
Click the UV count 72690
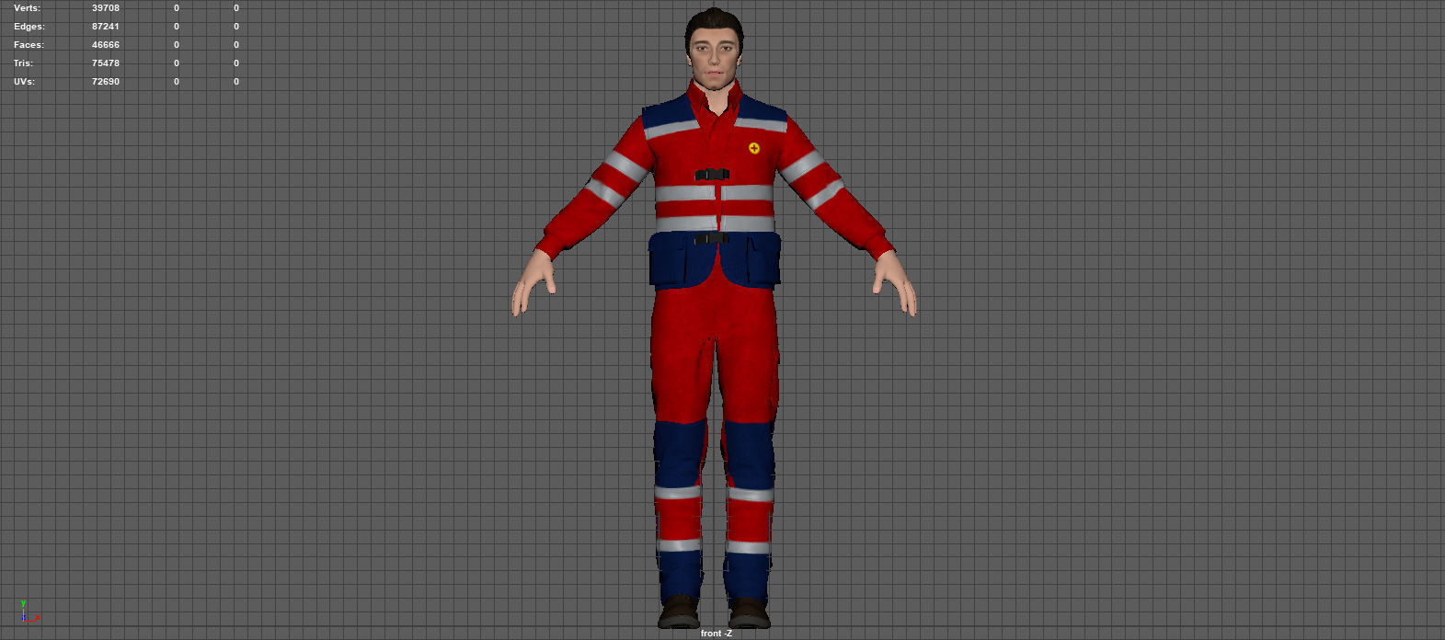106,82
